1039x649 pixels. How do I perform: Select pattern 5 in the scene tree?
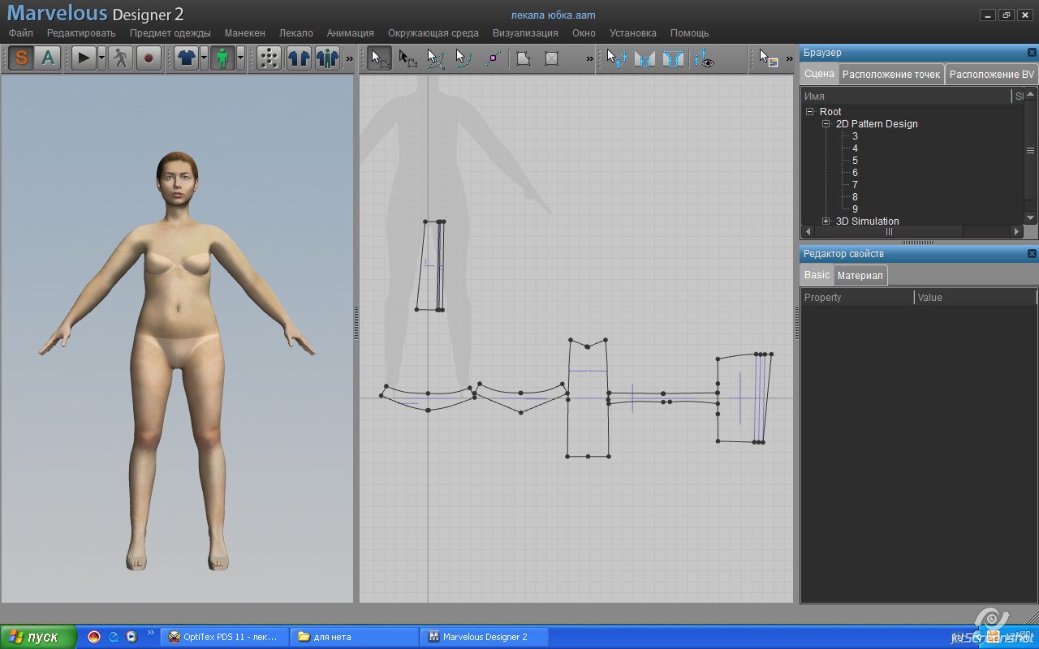click(x=855, y=161)
